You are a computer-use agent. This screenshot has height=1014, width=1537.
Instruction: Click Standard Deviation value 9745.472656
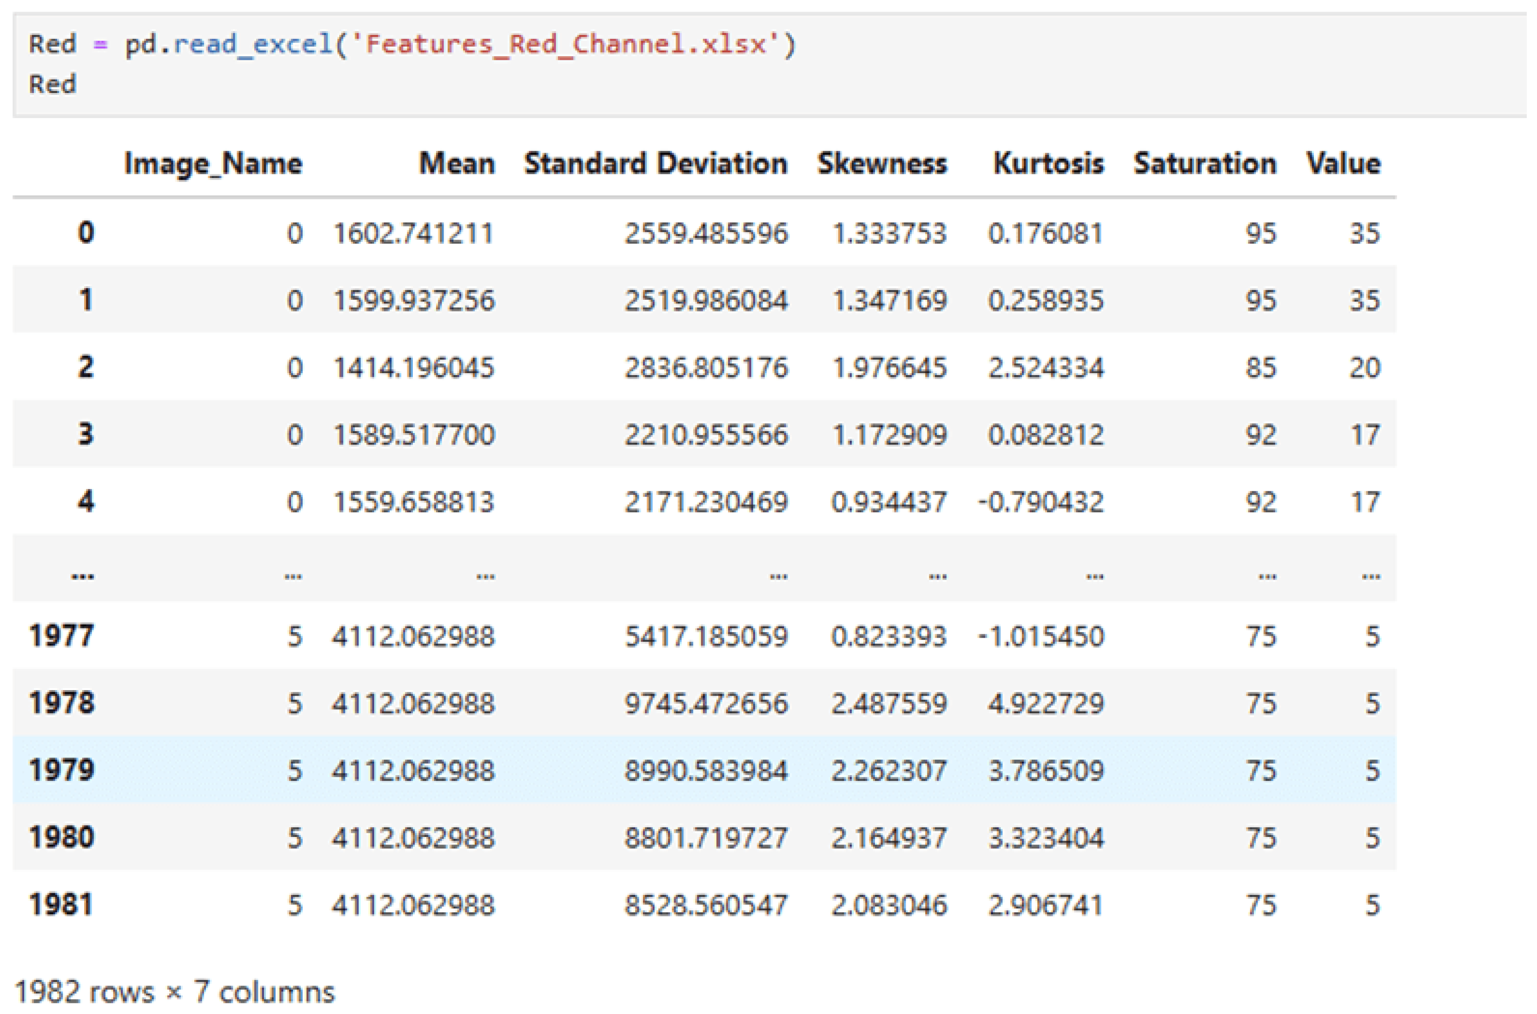pyautogui.click(x=706, y=704)
